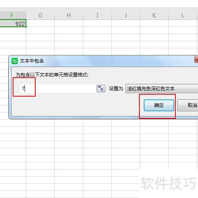Select empty cell G1
The height and width of the screenshot is (198, 198).
[40, 23]
